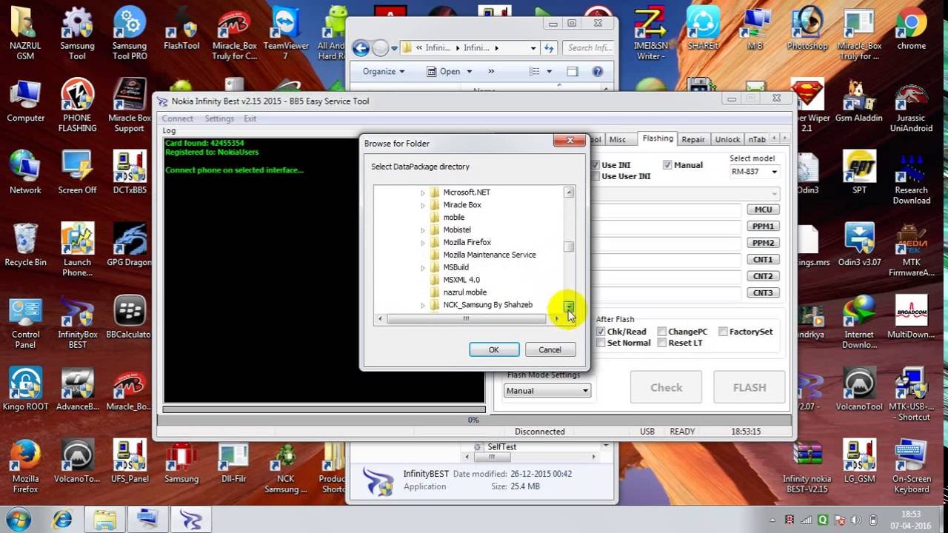The height and width of the screenshot is (533, 948).
Task: Click Exit menu item
Action: (250, 118)
